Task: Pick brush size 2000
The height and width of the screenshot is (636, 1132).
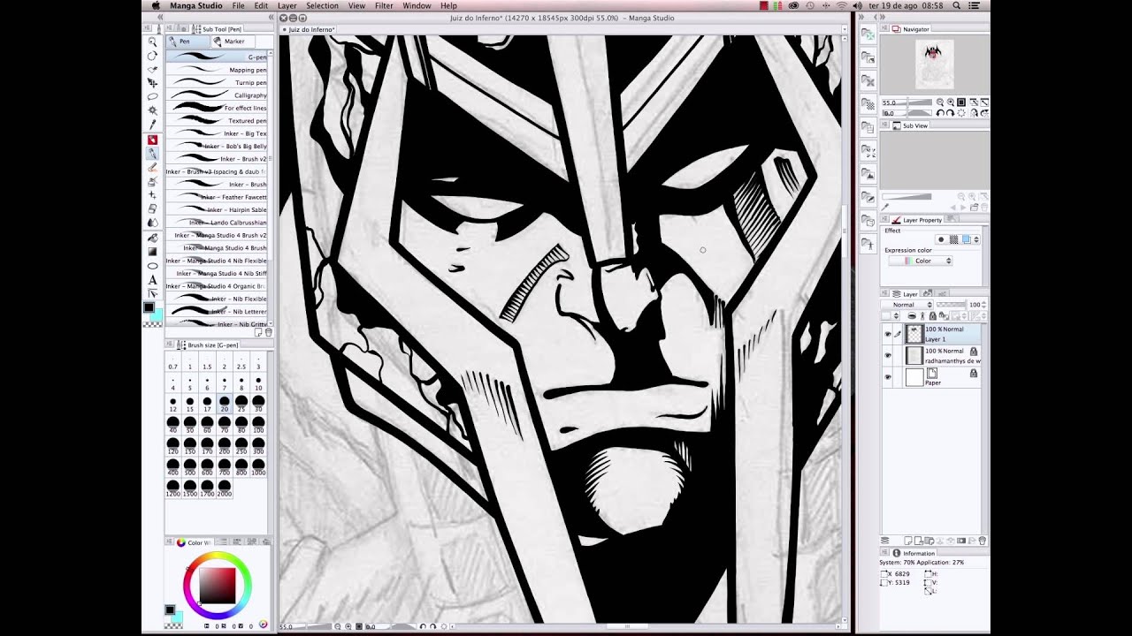Action: click(x=224, y=488)
